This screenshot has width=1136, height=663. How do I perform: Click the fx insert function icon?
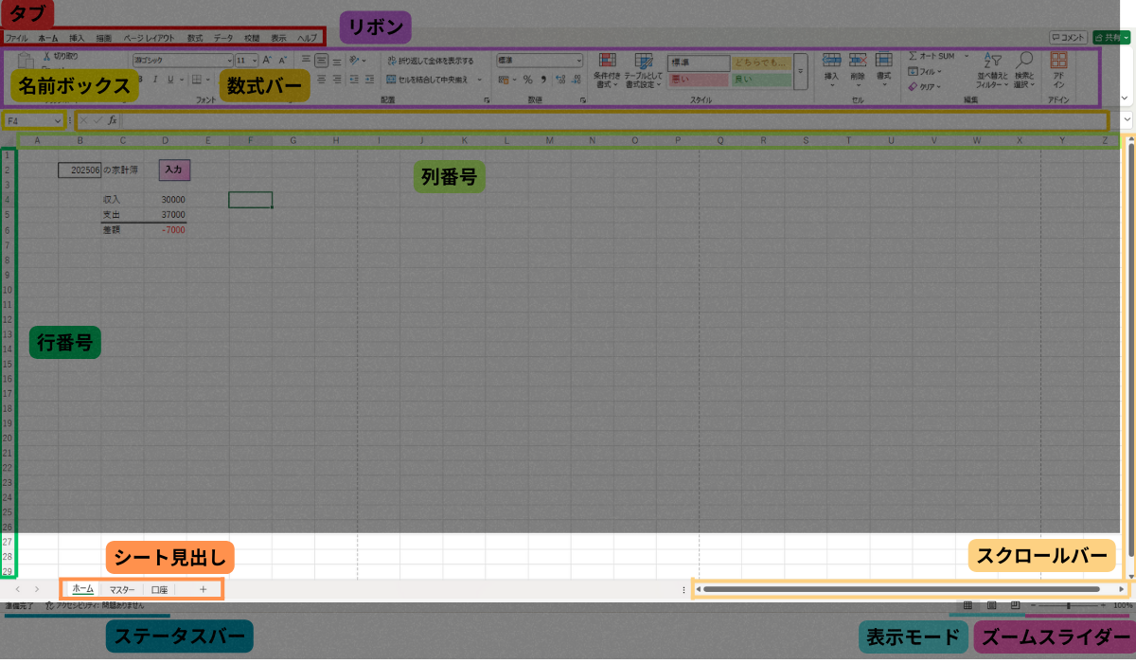(x=112, y=120)
